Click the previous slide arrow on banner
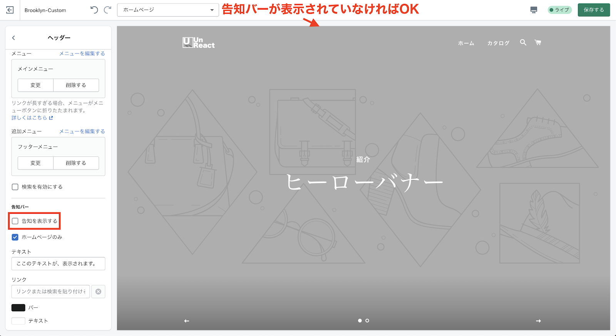Image resolution: width=616 pixels, height=336 pixels. 187,321
